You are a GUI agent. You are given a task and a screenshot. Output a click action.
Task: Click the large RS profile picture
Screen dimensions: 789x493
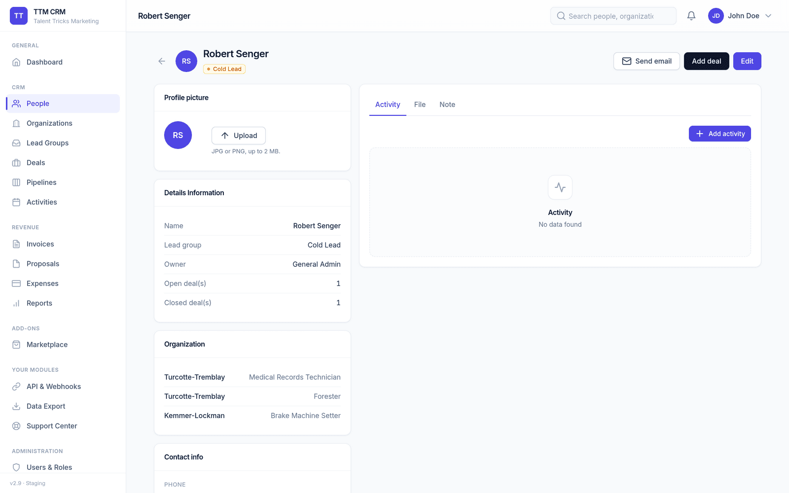click(x=178, y=135)
